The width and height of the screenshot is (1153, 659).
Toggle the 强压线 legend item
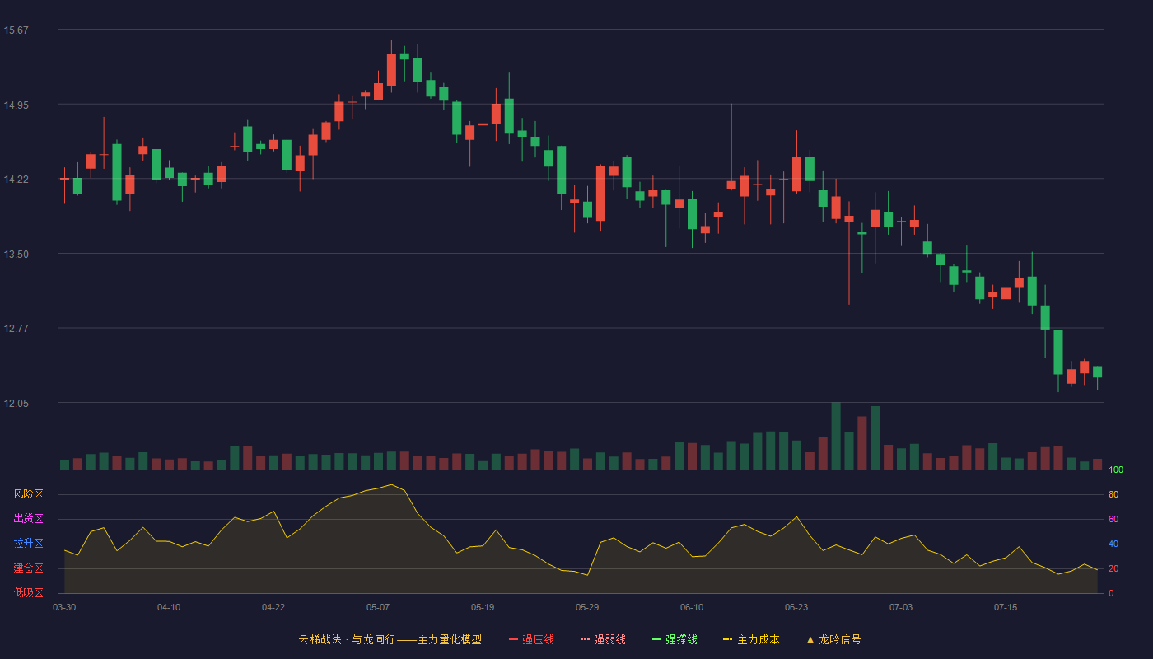[531, 639]
